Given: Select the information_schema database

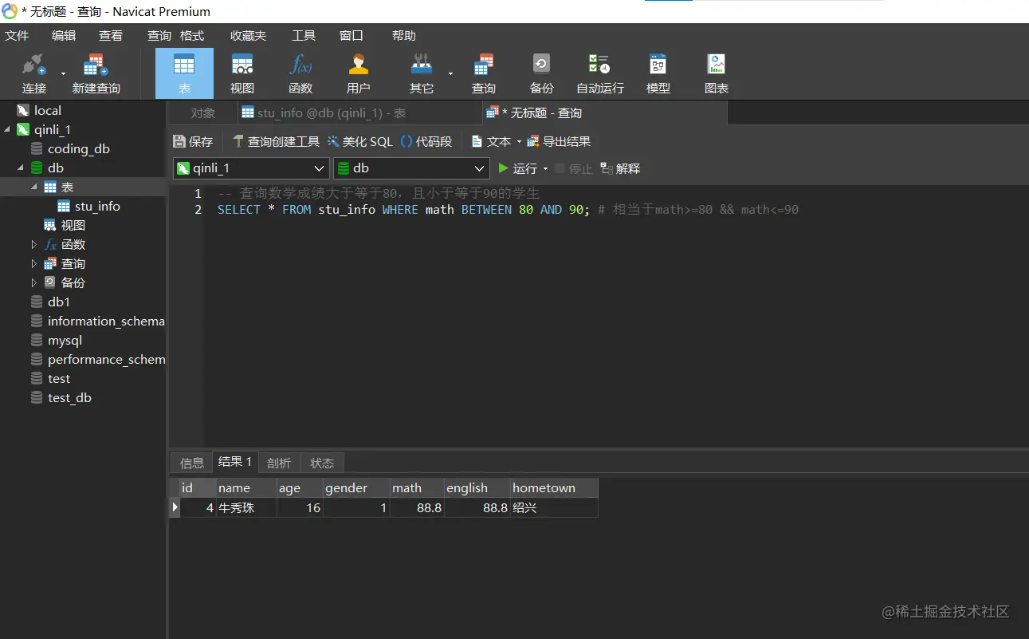Looking at the screenshot, I should 106,321.
